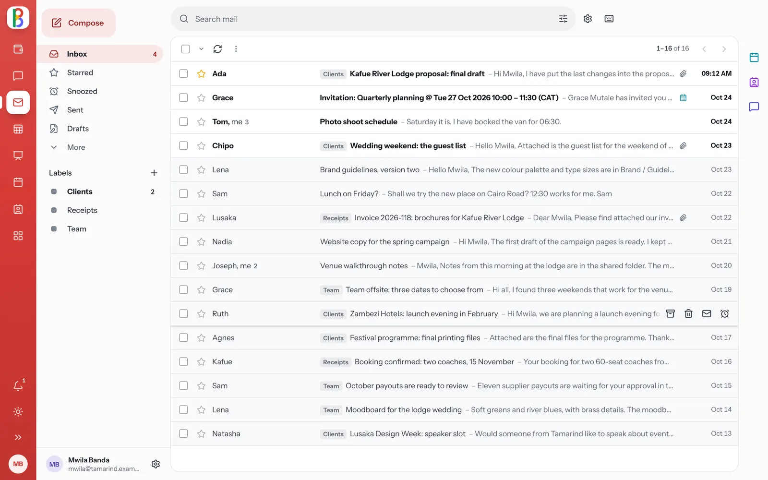The height and width of the screenshot is (480, 768).
Task: Open the Starred folder
Action: [100, 72]
